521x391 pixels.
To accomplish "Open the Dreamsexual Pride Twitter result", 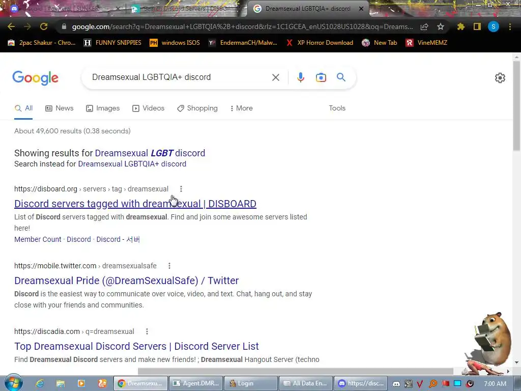I will [126, 281].
